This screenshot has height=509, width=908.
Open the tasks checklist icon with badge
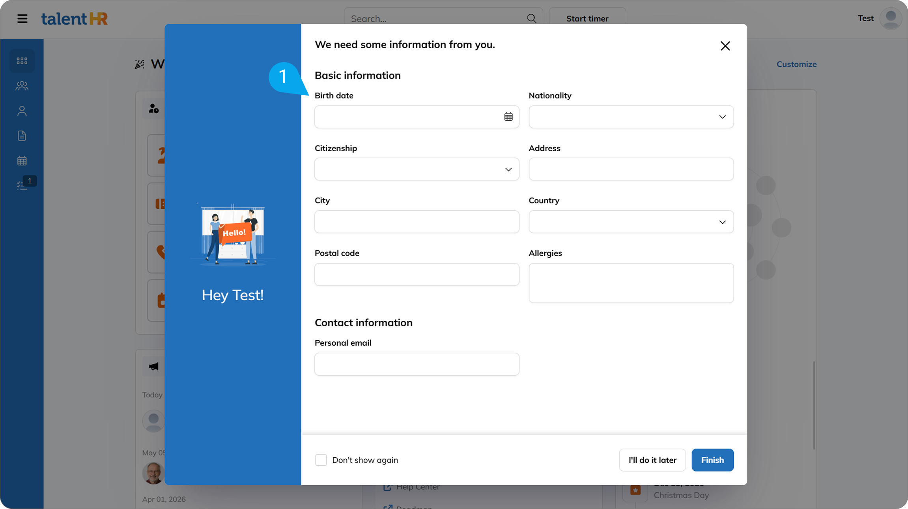(x=22, y=185)
